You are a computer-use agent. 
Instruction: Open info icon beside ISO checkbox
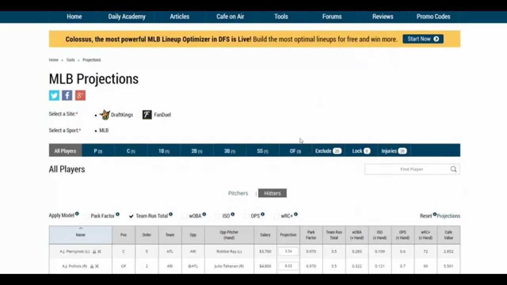[233, 214]
